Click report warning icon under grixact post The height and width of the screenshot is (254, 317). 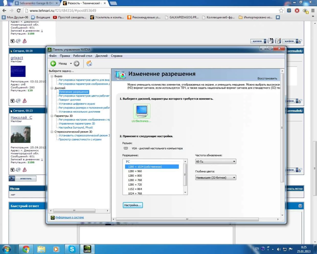[x=25, y=101]
